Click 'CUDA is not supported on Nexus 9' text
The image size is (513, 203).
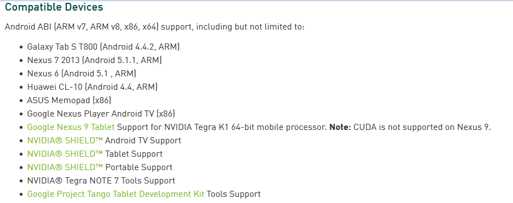[422, 127]
